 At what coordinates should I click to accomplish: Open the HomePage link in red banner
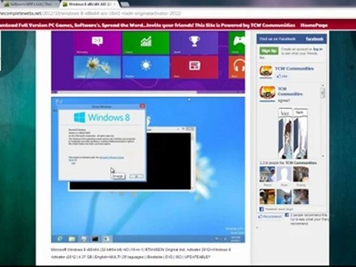pyautogui.click(x=314, y=25)
